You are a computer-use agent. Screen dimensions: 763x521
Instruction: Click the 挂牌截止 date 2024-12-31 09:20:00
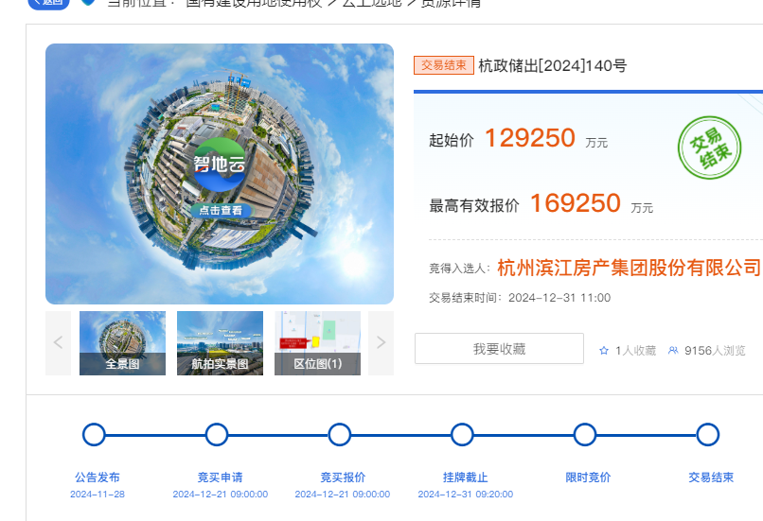[x=466, y=495]
